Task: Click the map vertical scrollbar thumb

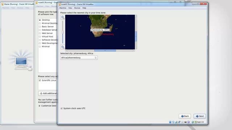Action: tap(136, 36)
